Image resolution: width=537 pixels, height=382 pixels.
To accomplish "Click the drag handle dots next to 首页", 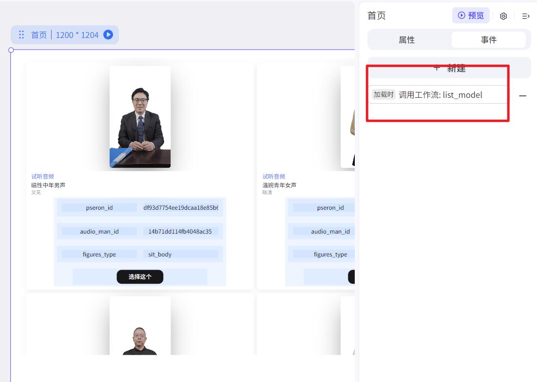I will [21, 35].
